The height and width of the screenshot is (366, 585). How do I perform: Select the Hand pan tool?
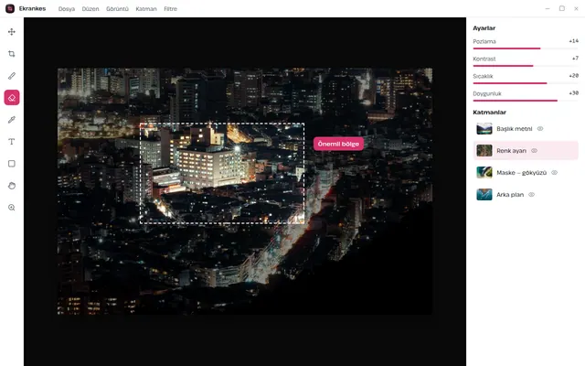[12, 186]
